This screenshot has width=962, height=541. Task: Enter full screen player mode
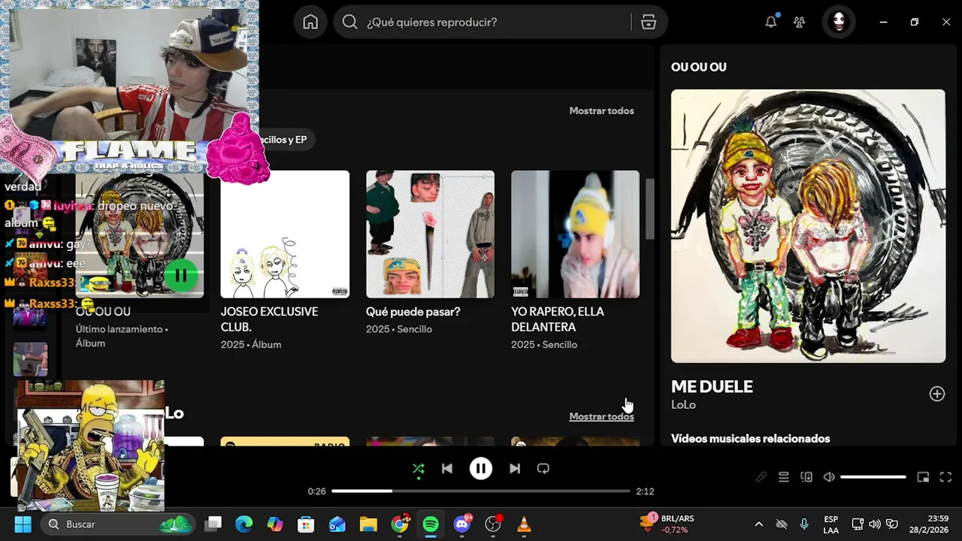[x=946, y=477]
